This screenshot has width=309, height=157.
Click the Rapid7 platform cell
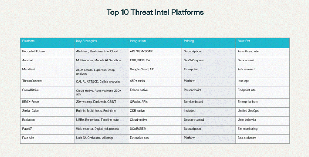click(28, 128)
